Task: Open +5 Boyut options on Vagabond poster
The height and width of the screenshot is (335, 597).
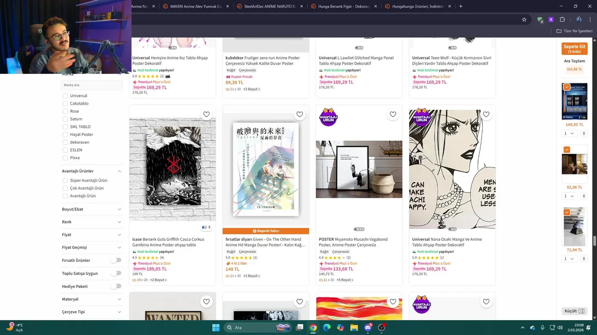Action: (x=345, y=280)
